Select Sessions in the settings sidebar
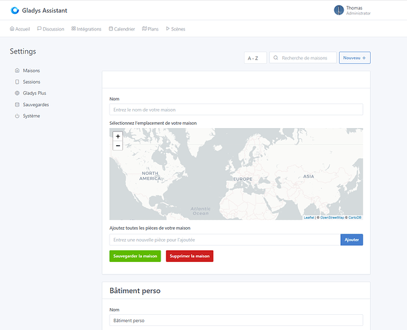Image resolution: width=407 pixels, height=330 pixels. pos(28,82)
